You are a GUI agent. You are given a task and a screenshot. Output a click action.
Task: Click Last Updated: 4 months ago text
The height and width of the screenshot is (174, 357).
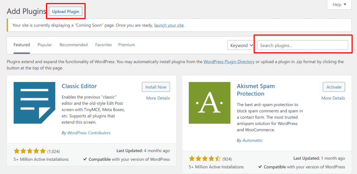coord(143,151)
